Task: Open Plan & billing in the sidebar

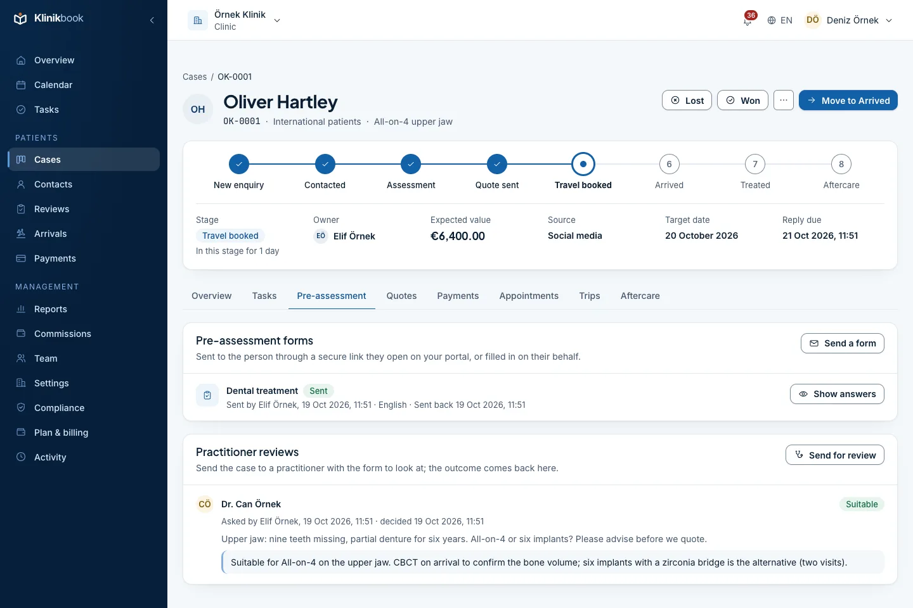Action: pyautogui.click(x=84, y=433)
